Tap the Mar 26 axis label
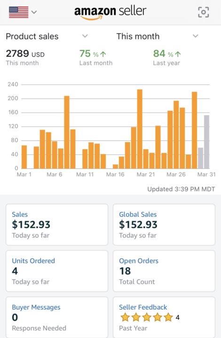 [176, 174]
